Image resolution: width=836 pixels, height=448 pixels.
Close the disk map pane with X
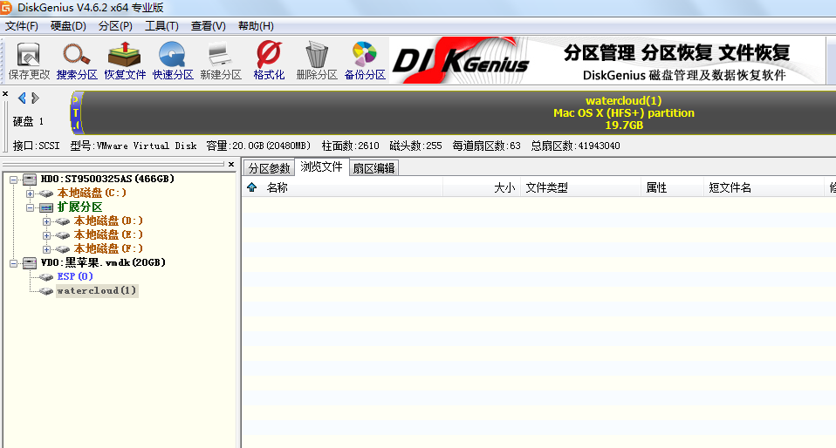(5, 94)
